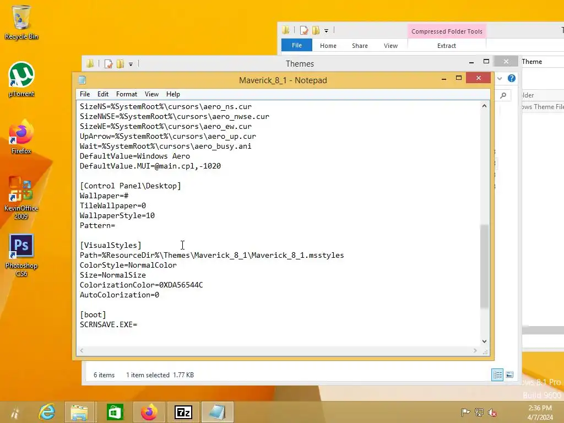Open Internet Explorer from the taskbar
Image resolution: width=564 pixels, height=423 pixels.
pyautogui.click(x=47, y=412)
